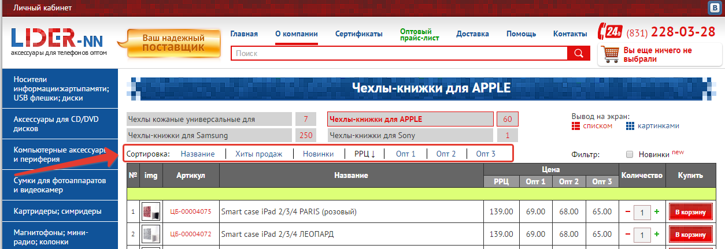This screenshot has width=725, height=249.
Task: Increase quantity for Smart case PARIS row
Action: coord(656,212)
